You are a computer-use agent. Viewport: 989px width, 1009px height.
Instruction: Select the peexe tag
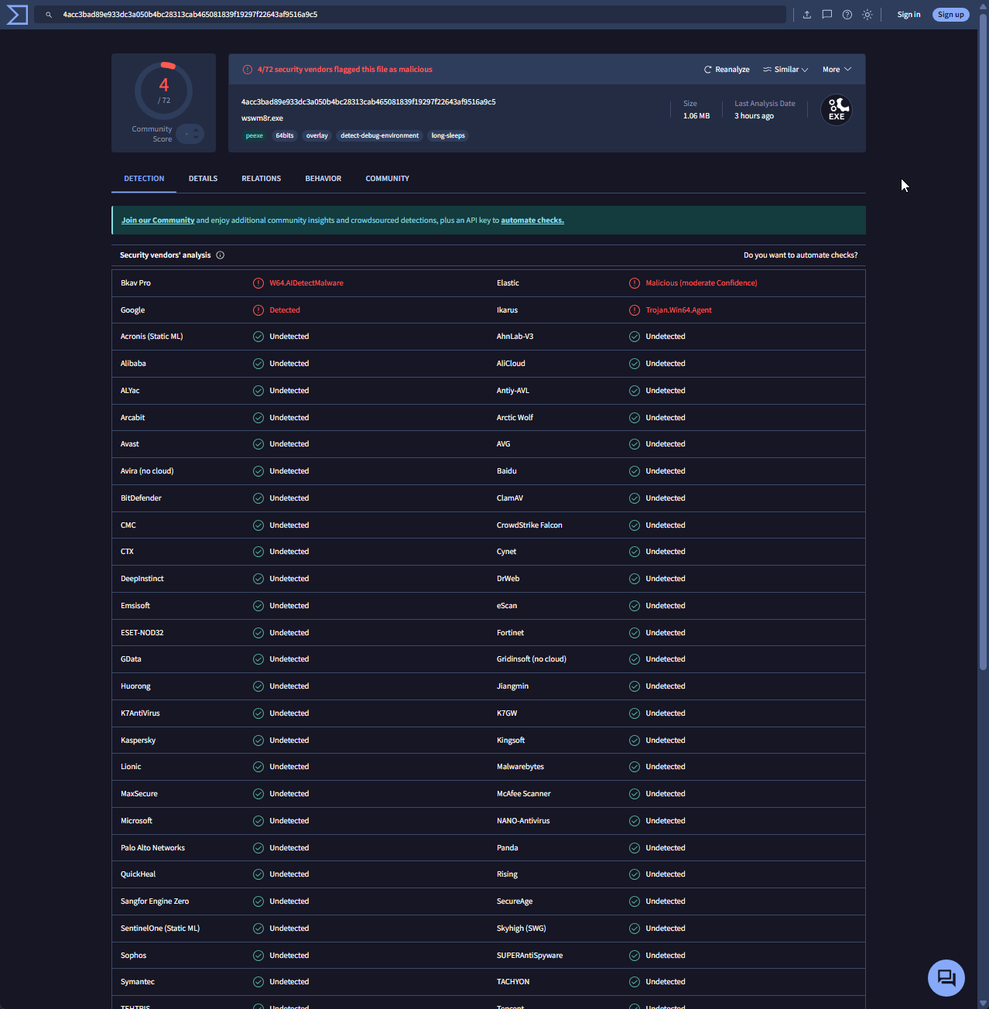pos(255,136)
